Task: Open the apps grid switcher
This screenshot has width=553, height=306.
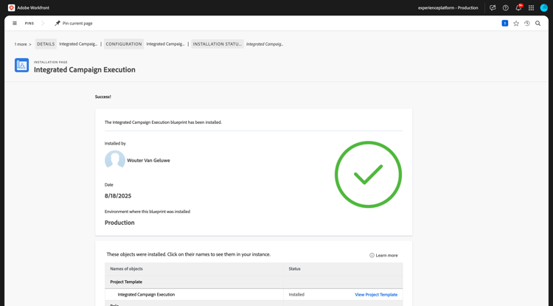Action: point(531,8)
